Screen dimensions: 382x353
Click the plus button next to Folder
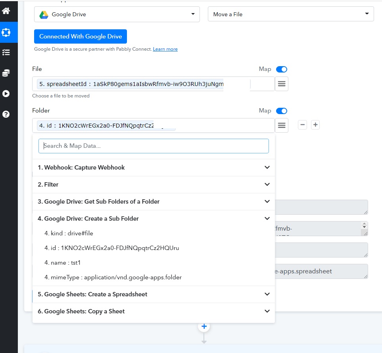pyautogui.click(x=315, y=125)
